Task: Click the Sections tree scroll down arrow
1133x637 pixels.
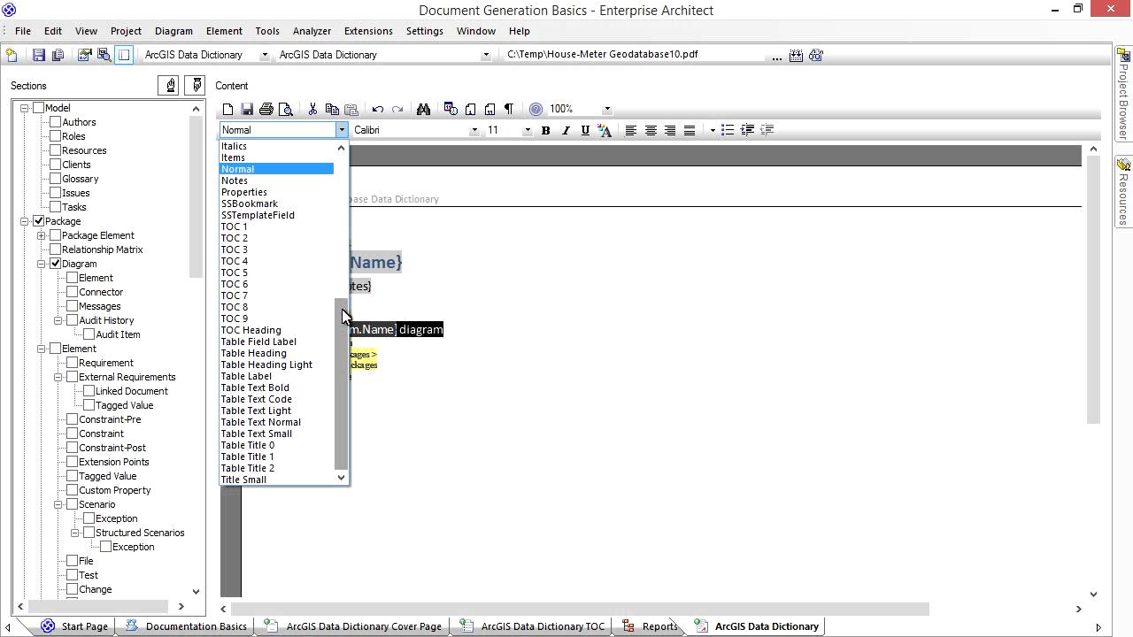Action: [196, 592]
